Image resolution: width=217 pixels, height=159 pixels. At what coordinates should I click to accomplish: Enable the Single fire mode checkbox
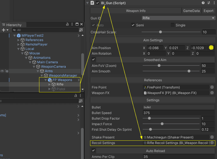tap(173, 25)
